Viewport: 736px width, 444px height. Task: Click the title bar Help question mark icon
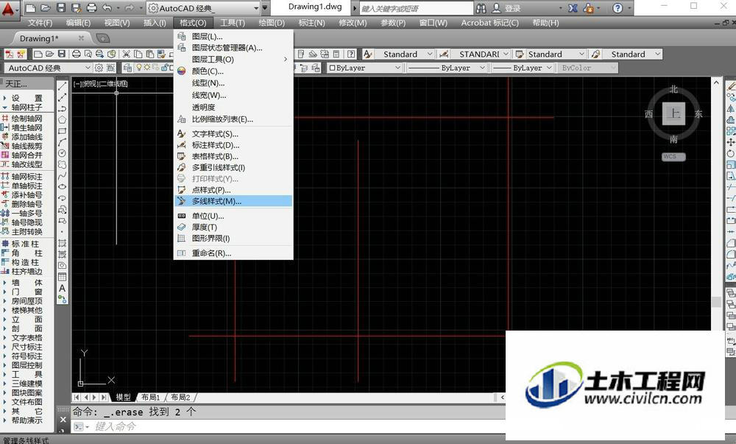coord(618,8)
